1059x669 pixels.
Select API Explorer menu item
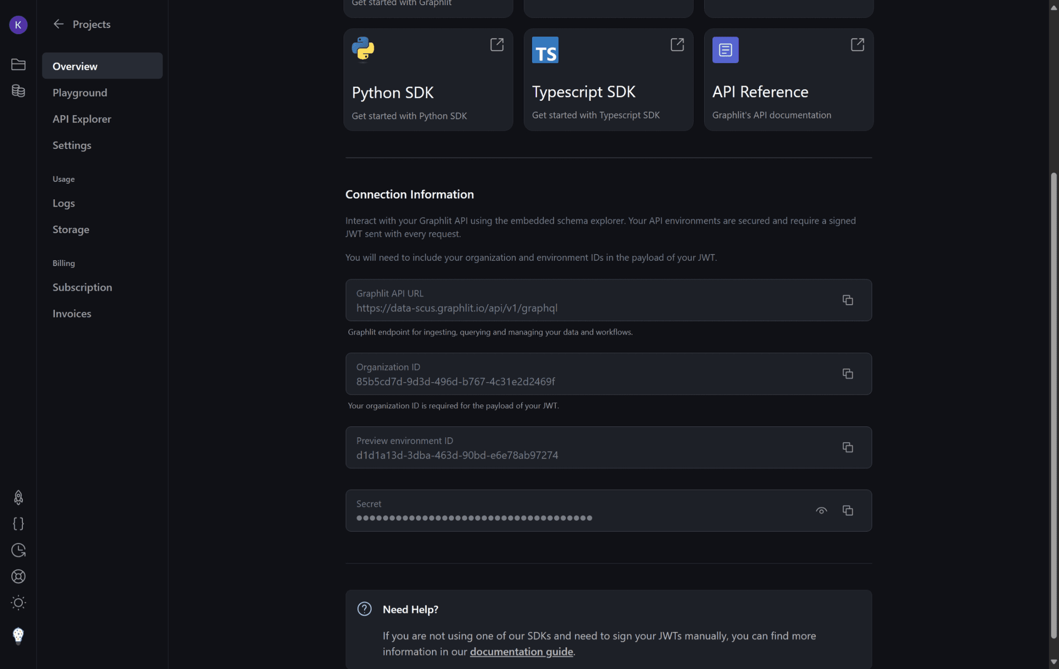[x=82, y=119]
